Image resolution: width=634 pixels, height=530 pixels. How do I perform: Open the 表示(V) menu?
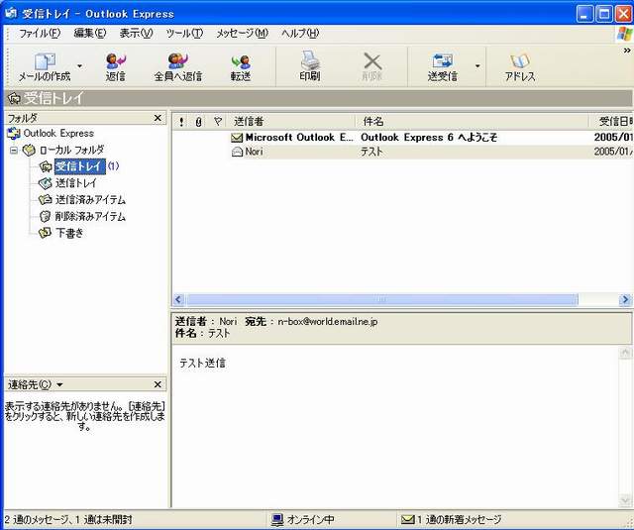(137, 33)
